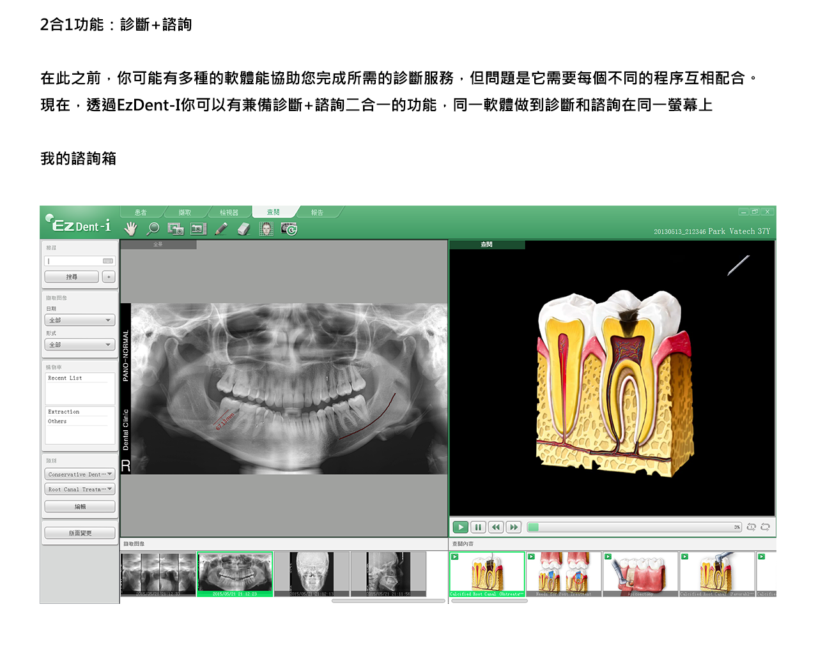This screenshot has width=818, height=646.
Task: Switch to the 查閱 tab
Action: 274,213
